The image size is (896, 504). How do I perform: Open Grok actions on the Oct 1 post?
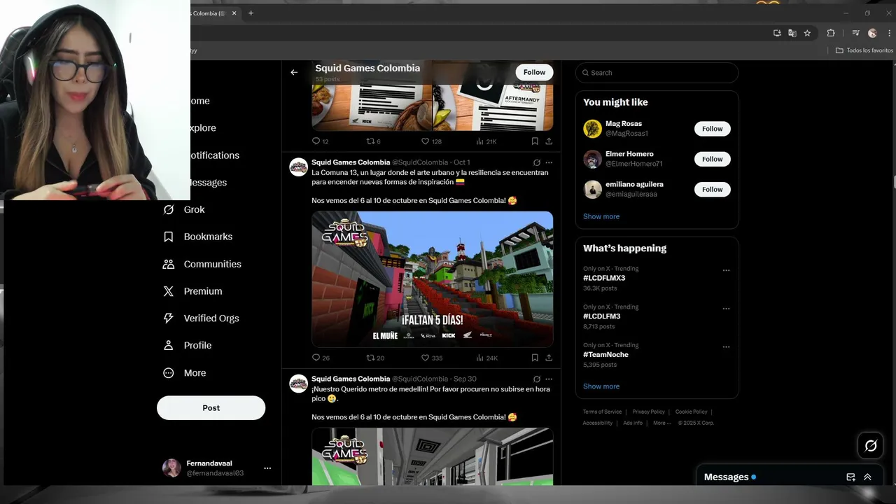(537, 162)
